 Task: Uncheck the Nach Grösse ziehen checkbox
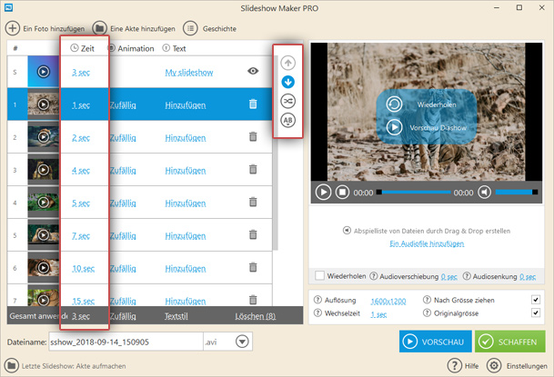coord(536,300)
